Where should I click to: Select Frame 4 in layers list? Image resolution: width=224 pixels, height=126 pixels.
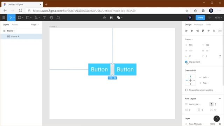click(x=21, y=36)
